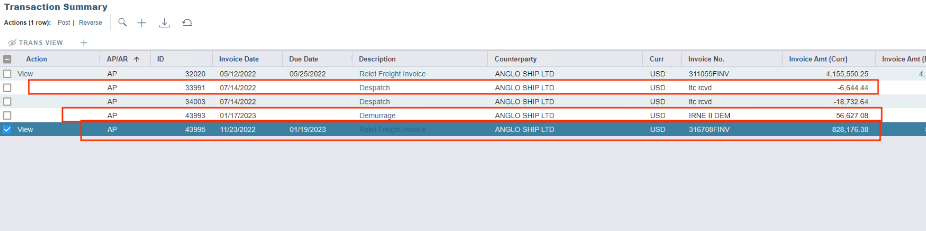Click the AP/AR sort arrow icon
Screen dimensions: 926x231
pos(137,59)
